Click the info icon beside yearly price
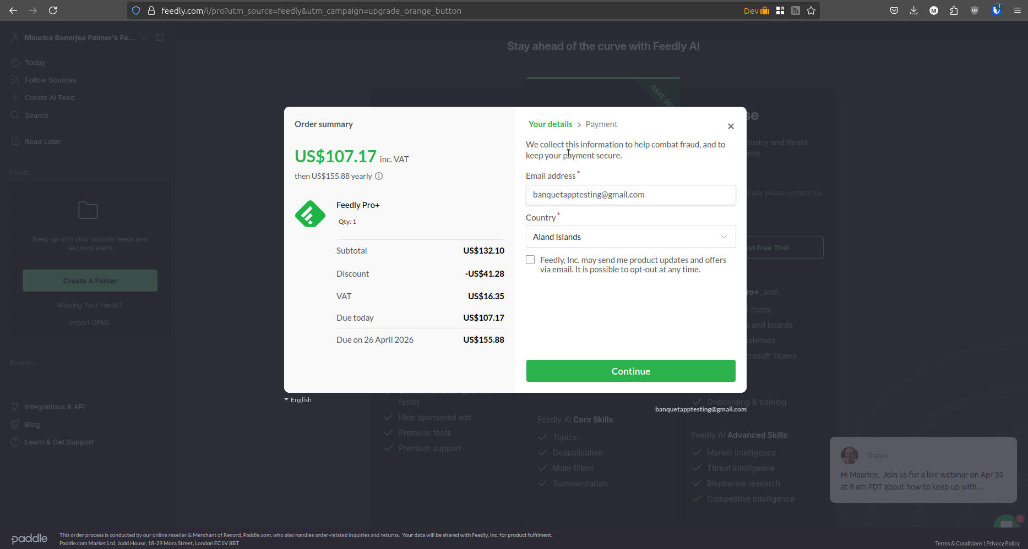 (x=379, y=176)
